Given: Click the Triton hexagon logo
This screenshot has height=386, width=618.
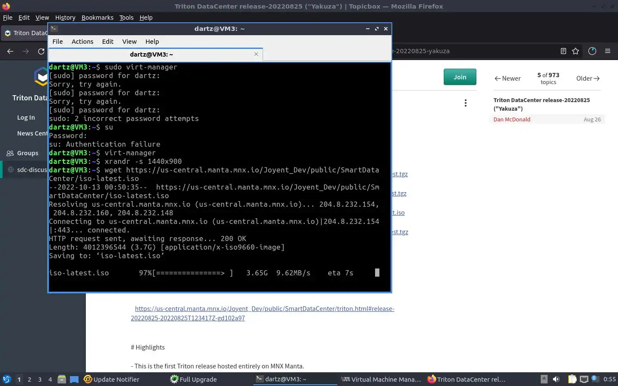Looking at the screenshot, I should pos(41,77).
